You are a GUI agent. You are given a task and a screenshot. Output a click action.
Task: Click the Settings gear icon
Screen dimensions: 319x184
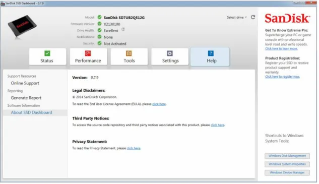coord(170,53)
